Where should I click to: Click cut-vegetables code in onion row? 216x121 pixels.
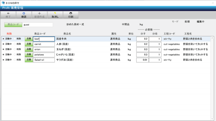coord(172,49)
